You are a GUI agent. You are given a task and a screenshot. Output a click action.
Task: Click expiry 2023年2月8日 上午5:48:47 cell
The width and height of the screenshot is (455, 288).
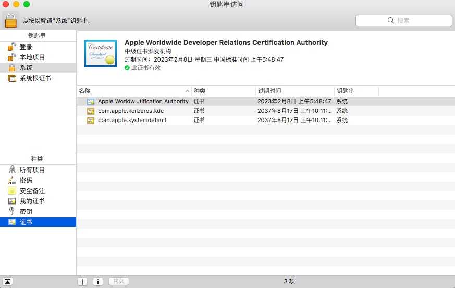coord(294,101)
